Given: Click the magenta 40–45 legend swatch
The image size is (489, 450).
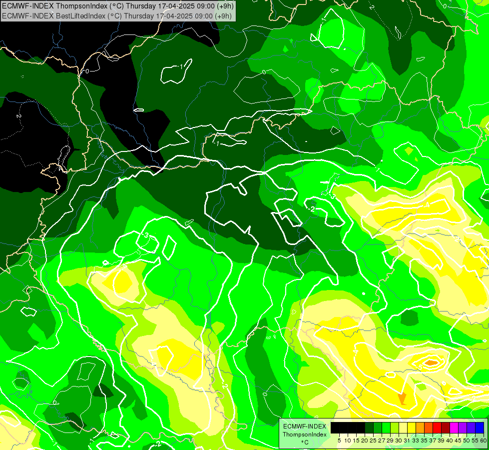Looking at the screenshot, I should [x=454, y=427].
